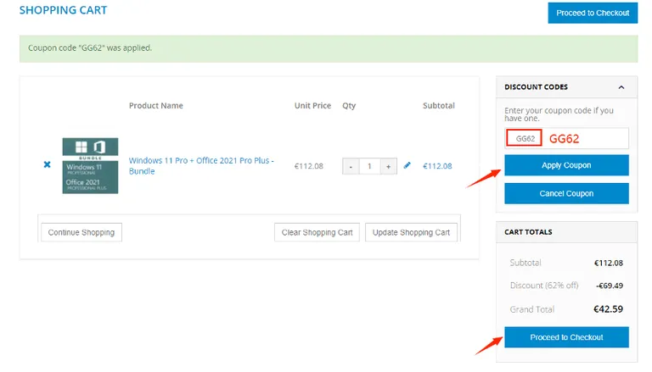Click Continue Shopping button
652x372 pixels.
81,232
